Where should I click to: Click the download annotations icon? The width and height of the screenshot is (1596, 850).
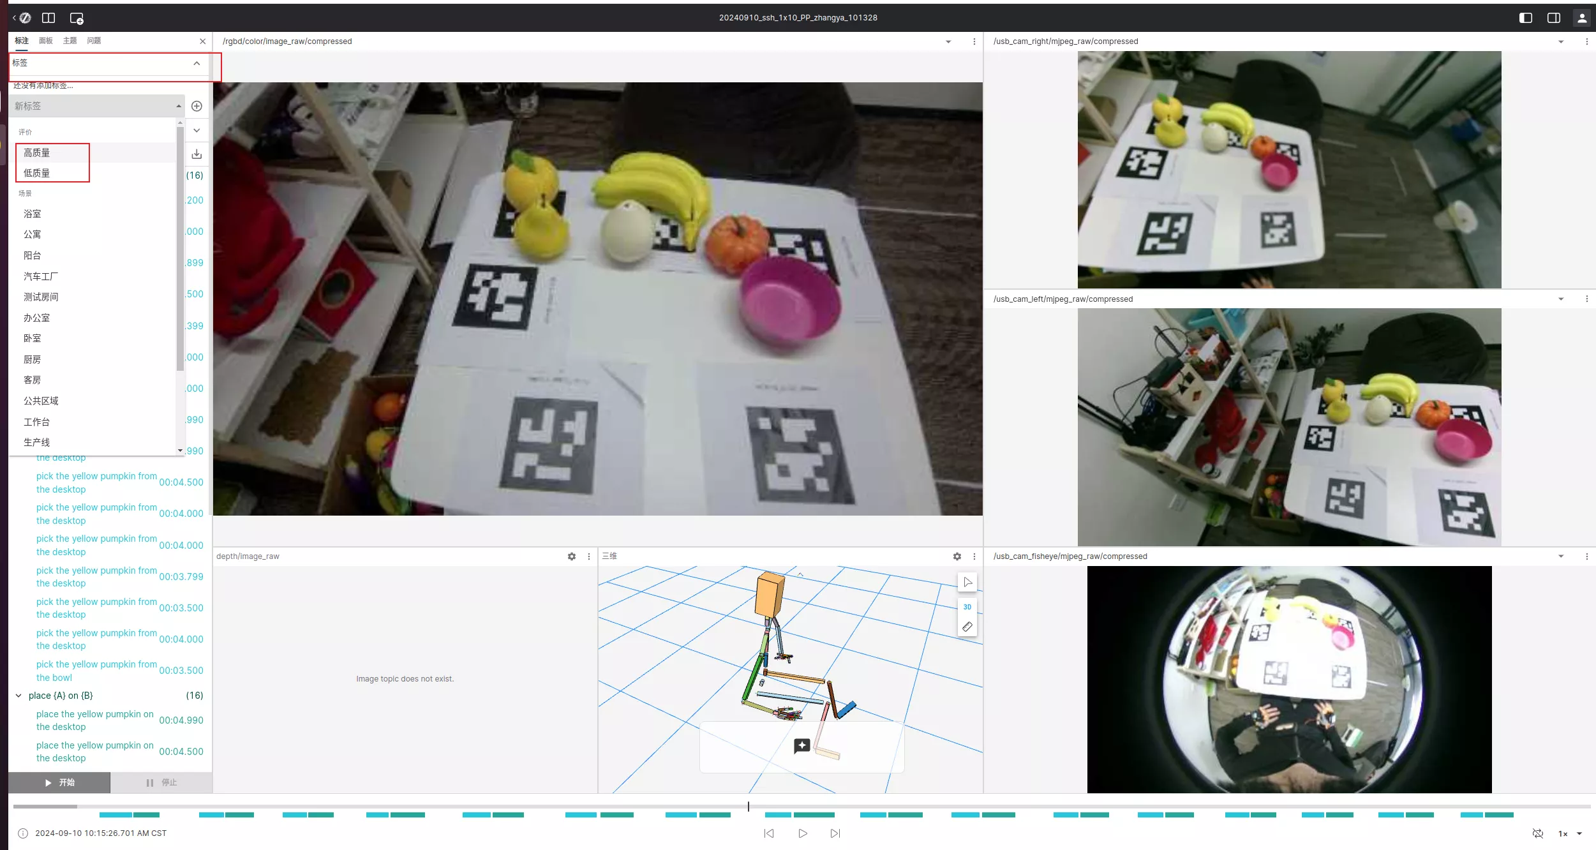197,154
